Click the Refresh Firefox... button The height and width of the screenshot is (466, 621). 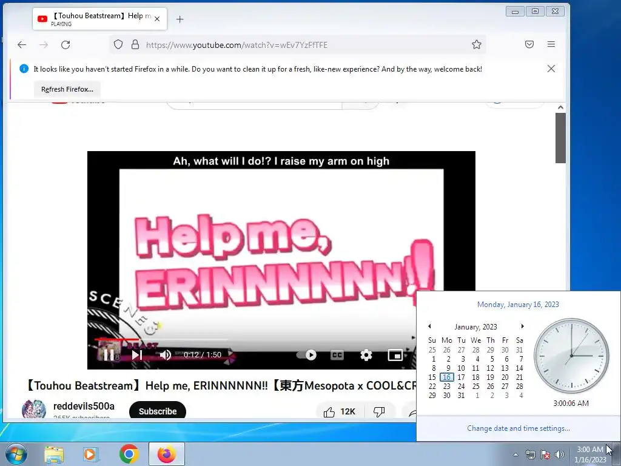pyautogui.click(x=67, y=89)
